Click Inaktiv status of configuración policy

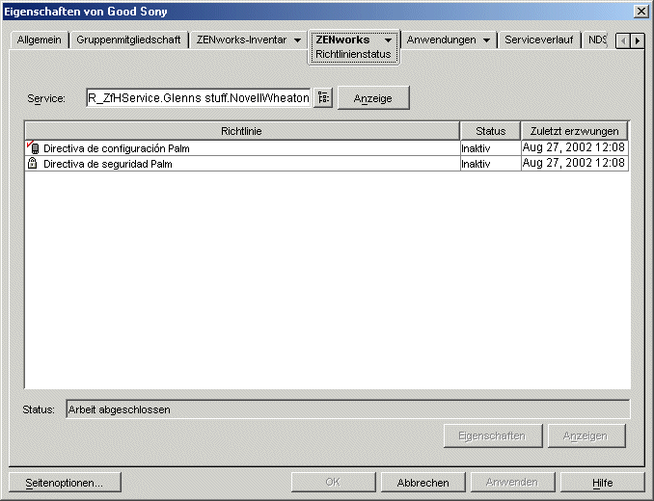tap(490, 148)
